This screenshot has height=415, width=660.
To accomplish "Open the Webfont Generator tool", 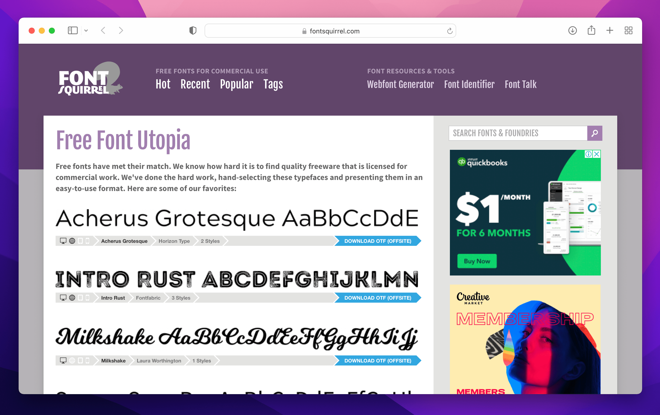I will (401, 84).
